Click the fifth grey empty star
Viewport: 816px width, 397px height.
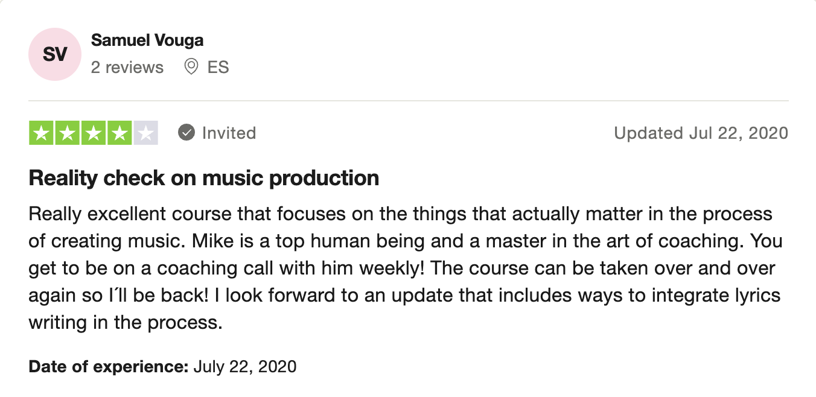click(x=145, y=133)
